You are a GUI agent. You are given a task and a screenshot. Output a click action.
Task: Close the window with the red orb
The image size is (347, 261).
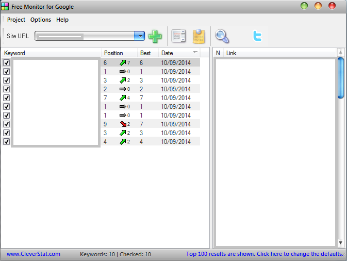332,6
